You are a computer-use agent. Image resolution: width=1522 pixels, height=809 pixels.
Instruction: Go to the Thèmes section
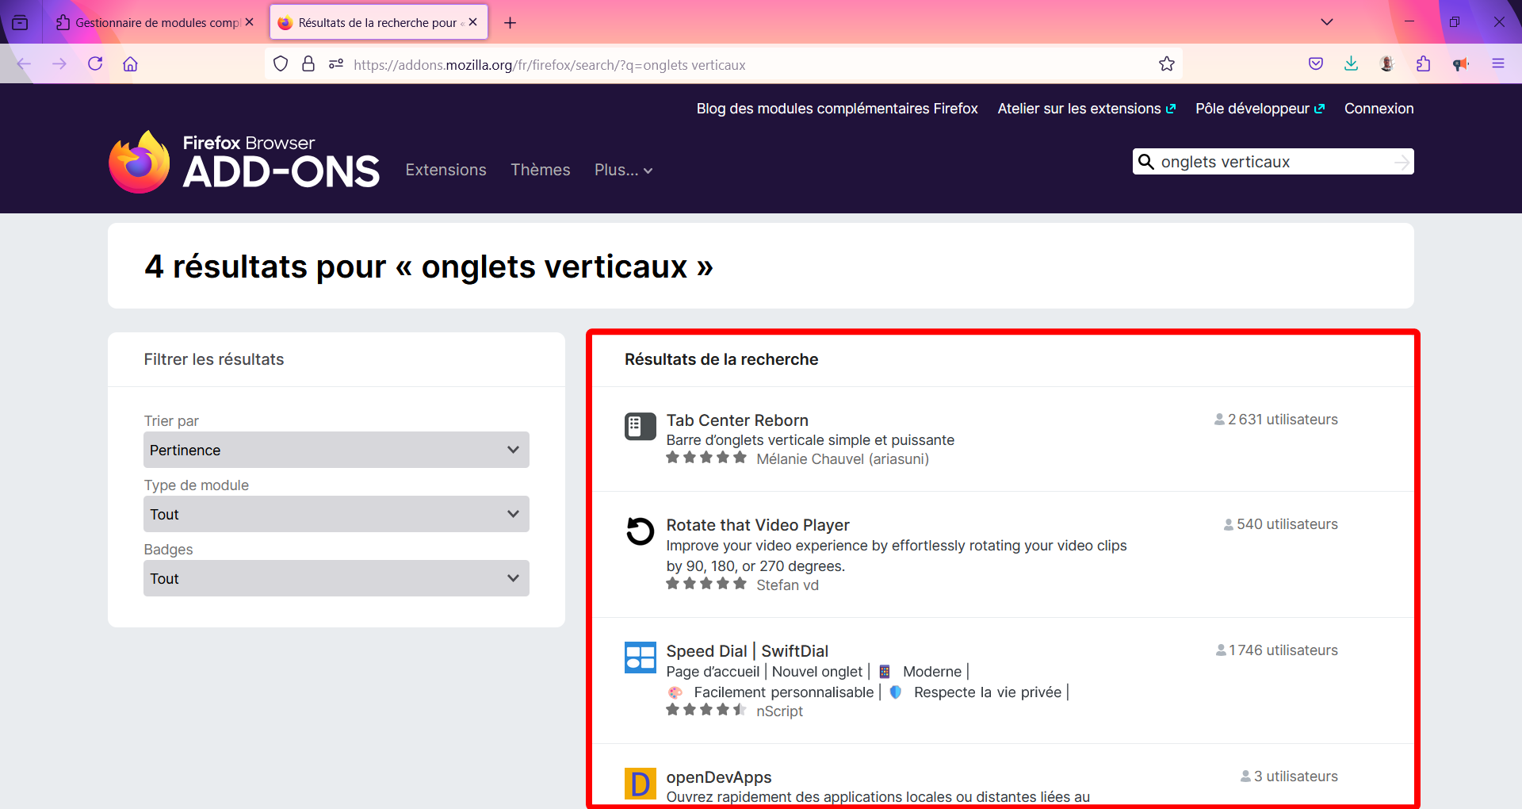point(540,170)
